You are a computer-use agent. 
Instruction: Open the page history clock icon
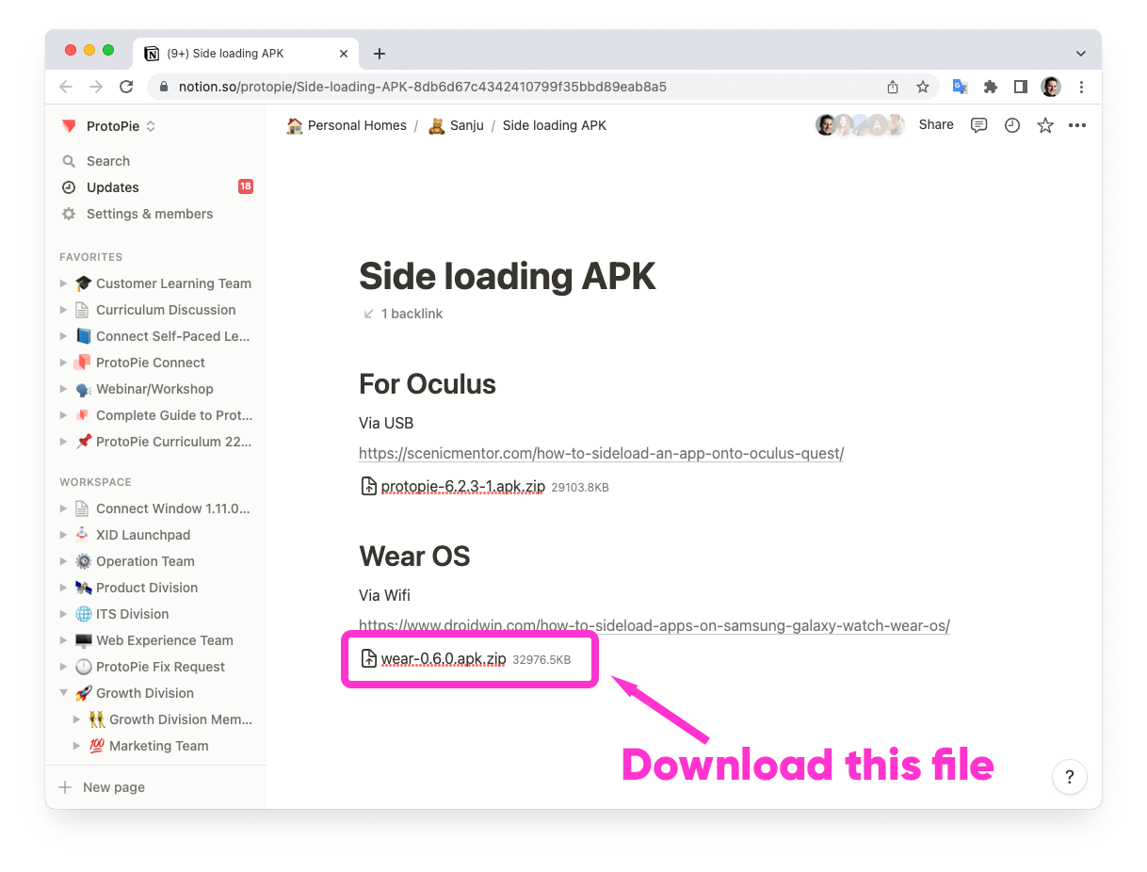coord(1012,125)
